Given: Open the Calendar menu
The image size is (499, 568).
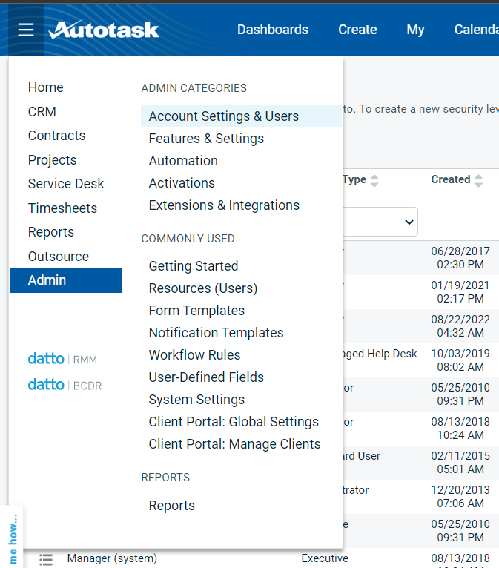Looking at the screenshot, I should click(477, 30).
